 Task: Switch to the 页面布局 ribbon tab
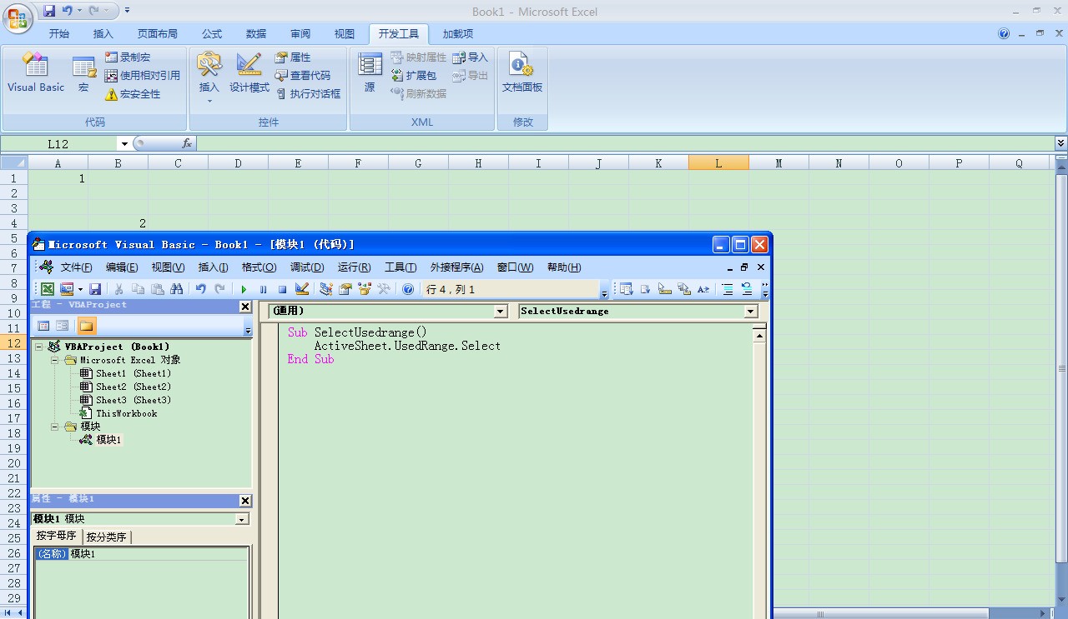click(x=158, y=34)
